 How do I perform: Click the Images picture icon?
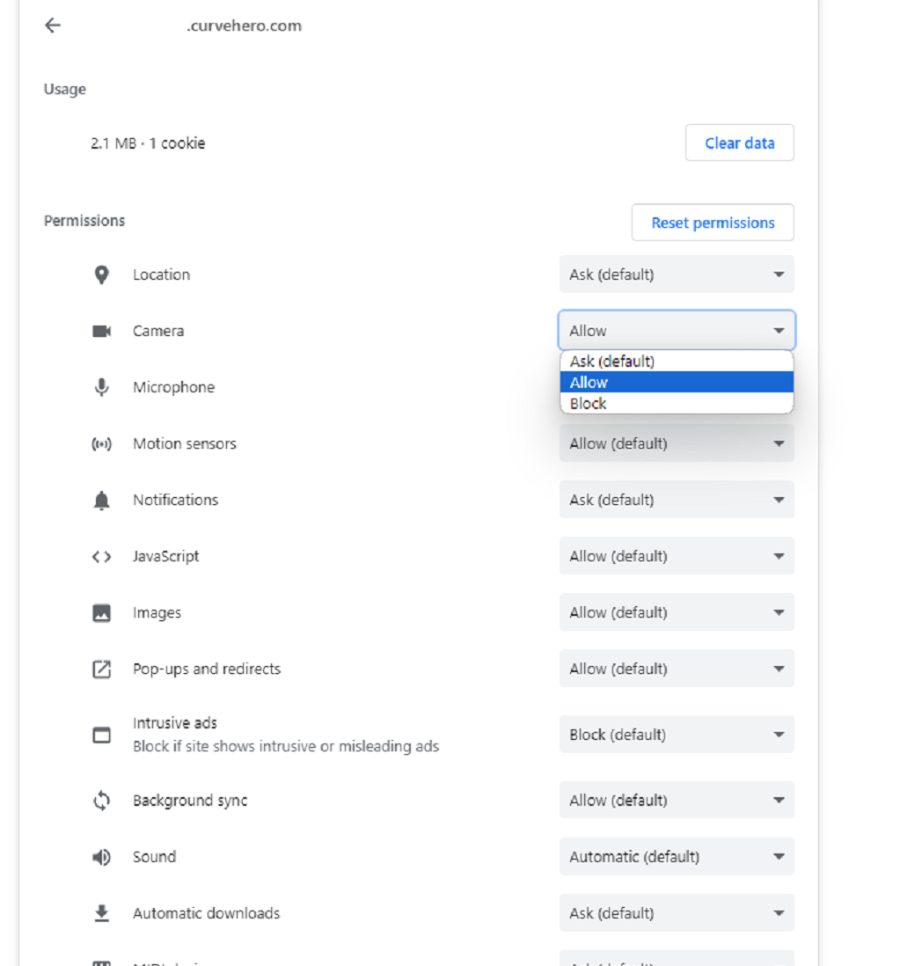coord(102,613)
